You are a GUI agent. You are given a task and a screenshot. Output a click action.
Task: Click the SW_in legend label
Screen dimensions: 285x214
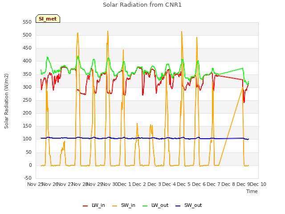tap(128, 205)
